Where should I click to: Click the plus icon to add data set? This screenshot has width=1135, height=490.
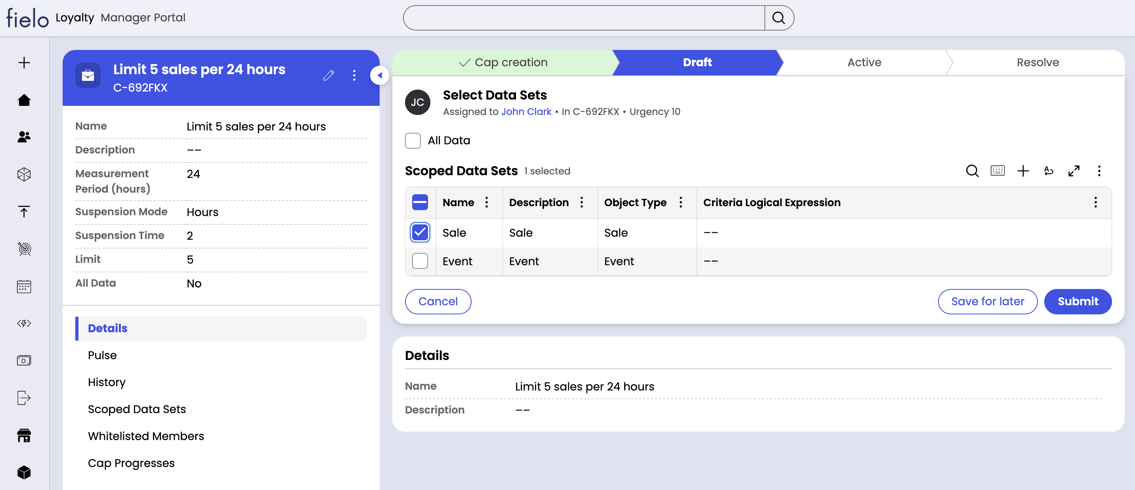[x=1022, y=171]
